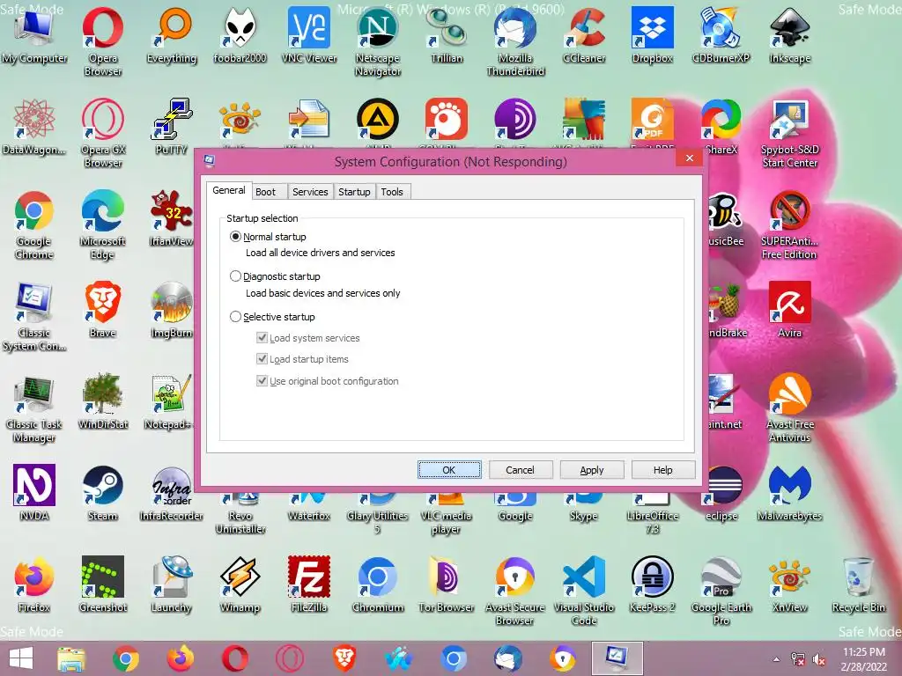The height and width of the screenshot is (676, 902).
Task: Open Trillian desktop shortcut
Action: 447,35
